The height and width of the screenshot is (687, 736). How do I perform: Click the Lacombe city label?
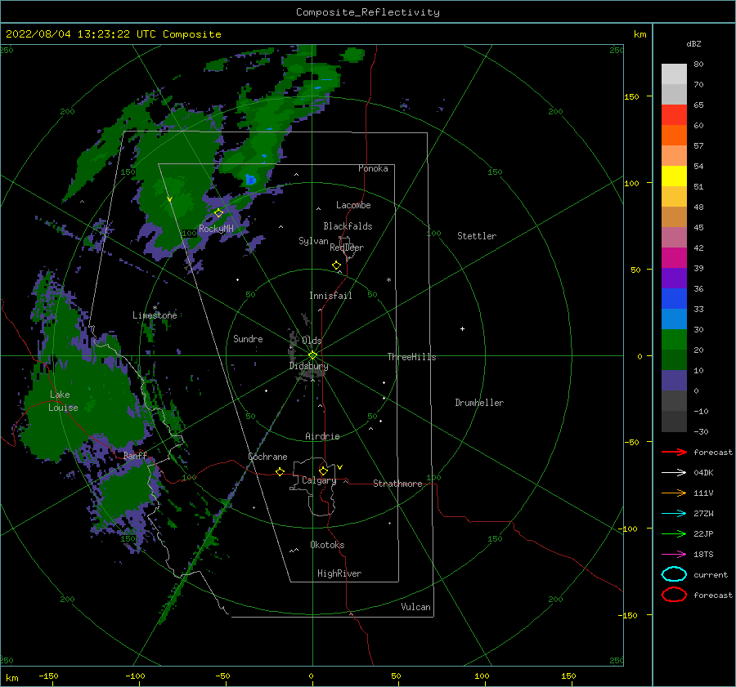click(353, 205)
